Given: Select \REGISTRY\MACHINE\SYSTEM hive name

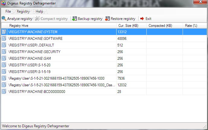Looking at the screenshot, I should click(33, 32).
